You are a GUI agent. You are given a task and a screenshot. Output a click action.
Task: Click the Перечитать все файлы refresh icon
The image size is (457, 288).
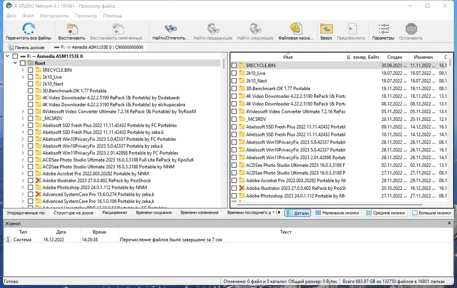tap(28, 28)
